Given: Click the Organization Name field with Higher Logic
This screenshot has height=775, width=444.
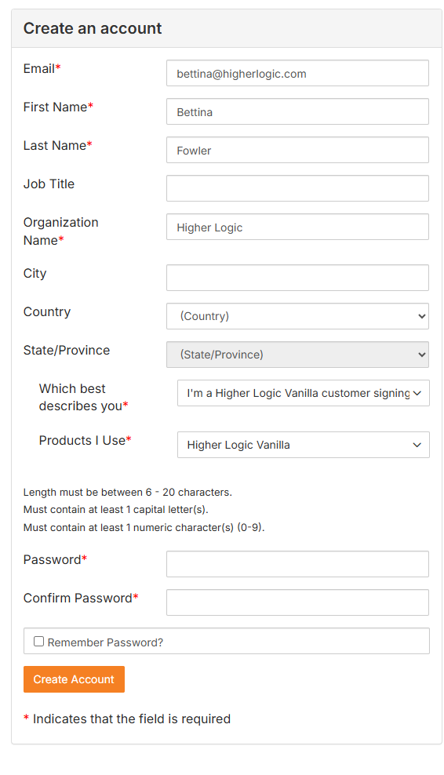Looking at the screenshot, I should (x=297, y=227).
